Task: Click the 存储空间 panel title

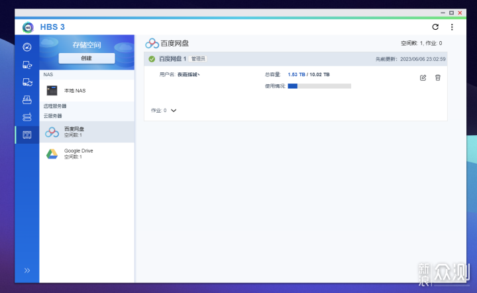Action: [x=87, y=45]
